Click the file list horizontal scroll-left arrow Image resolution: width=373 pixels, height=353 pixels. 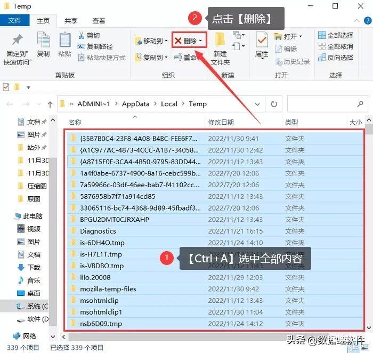64,337
